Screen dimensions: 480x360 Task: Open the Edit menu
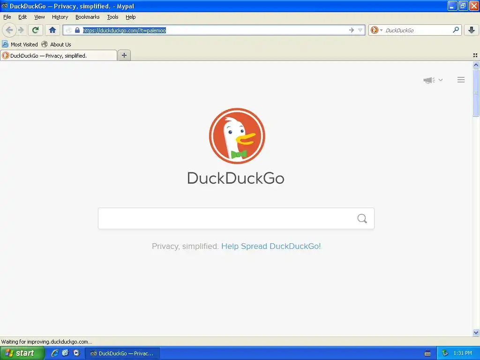(22, 17)
